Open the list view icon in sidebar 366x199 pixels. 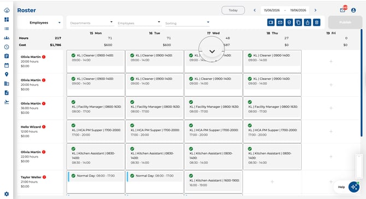pos(7,29)
